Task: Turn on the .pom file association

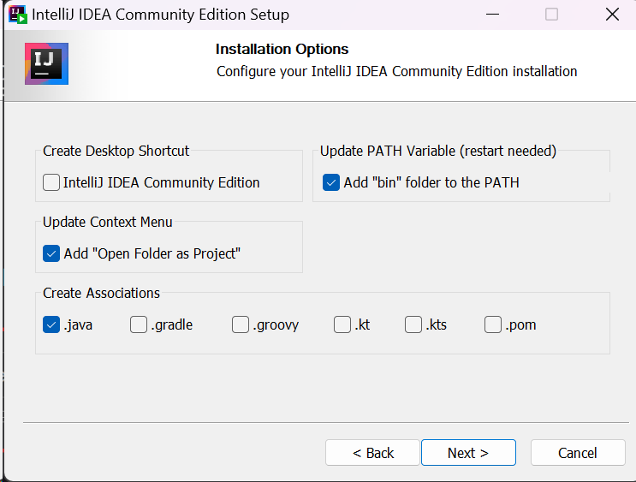Action: click(493, 324)
